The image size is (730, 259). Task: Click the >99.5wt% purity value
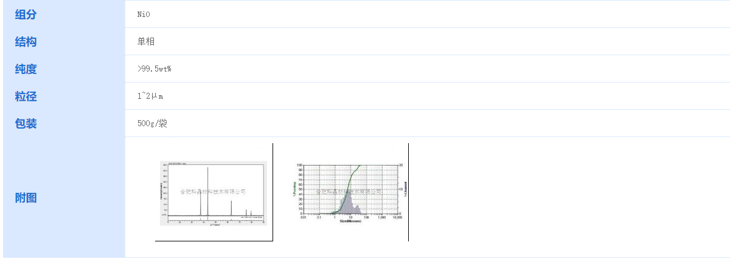(155, 69)
